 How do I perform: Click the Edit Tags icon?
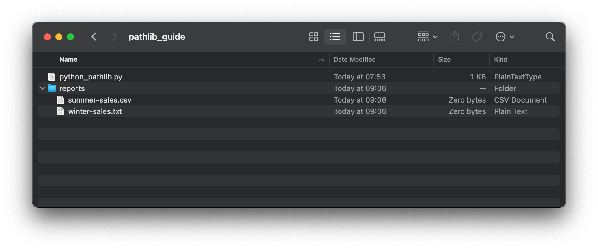476,37
